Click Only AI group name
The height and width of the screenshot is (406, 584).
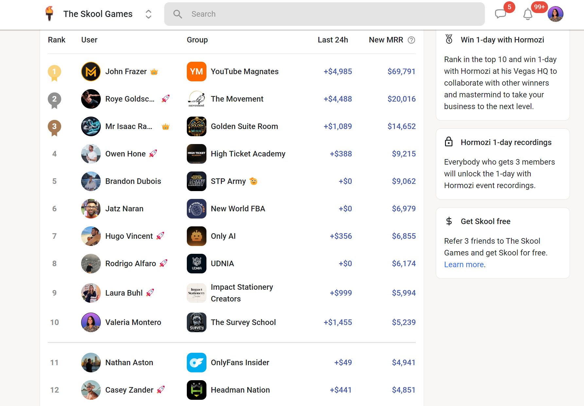tap(223, 236)
